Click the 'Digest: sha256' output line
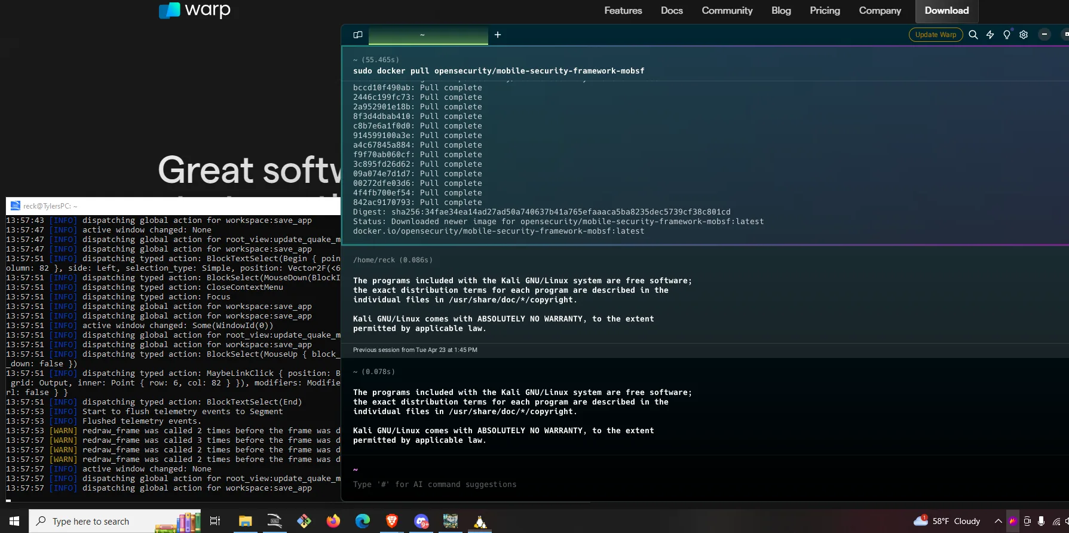The image size is (1069, 533). pyautogui.click(x=541, y=212)
